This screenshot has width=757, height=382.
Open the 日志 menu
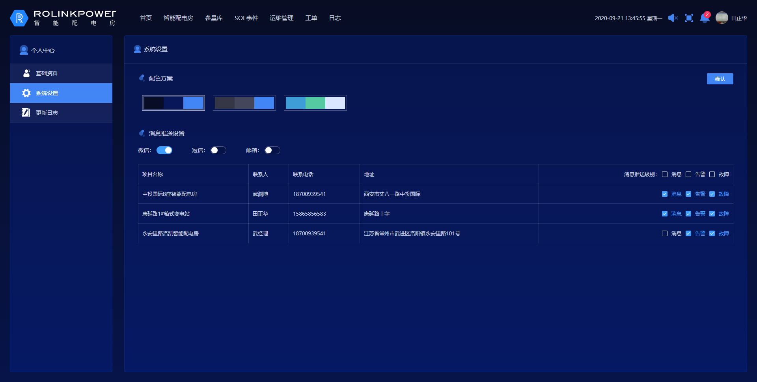[335, 18]
